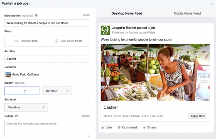Expand the Full-time job type dropdown
This screenshot has height=139, width=216.
click(26, 107)
